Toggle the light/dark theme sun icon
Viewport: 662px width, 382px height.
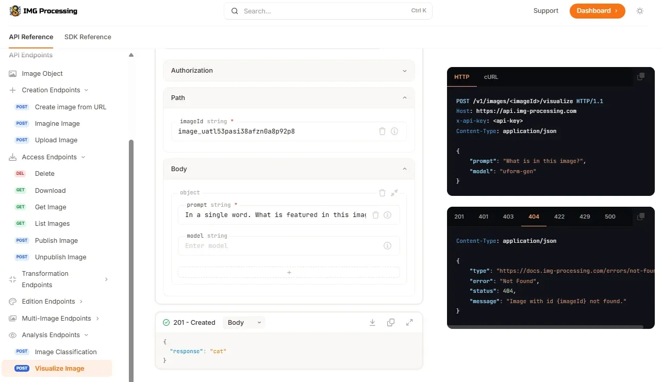coord(640,11)
